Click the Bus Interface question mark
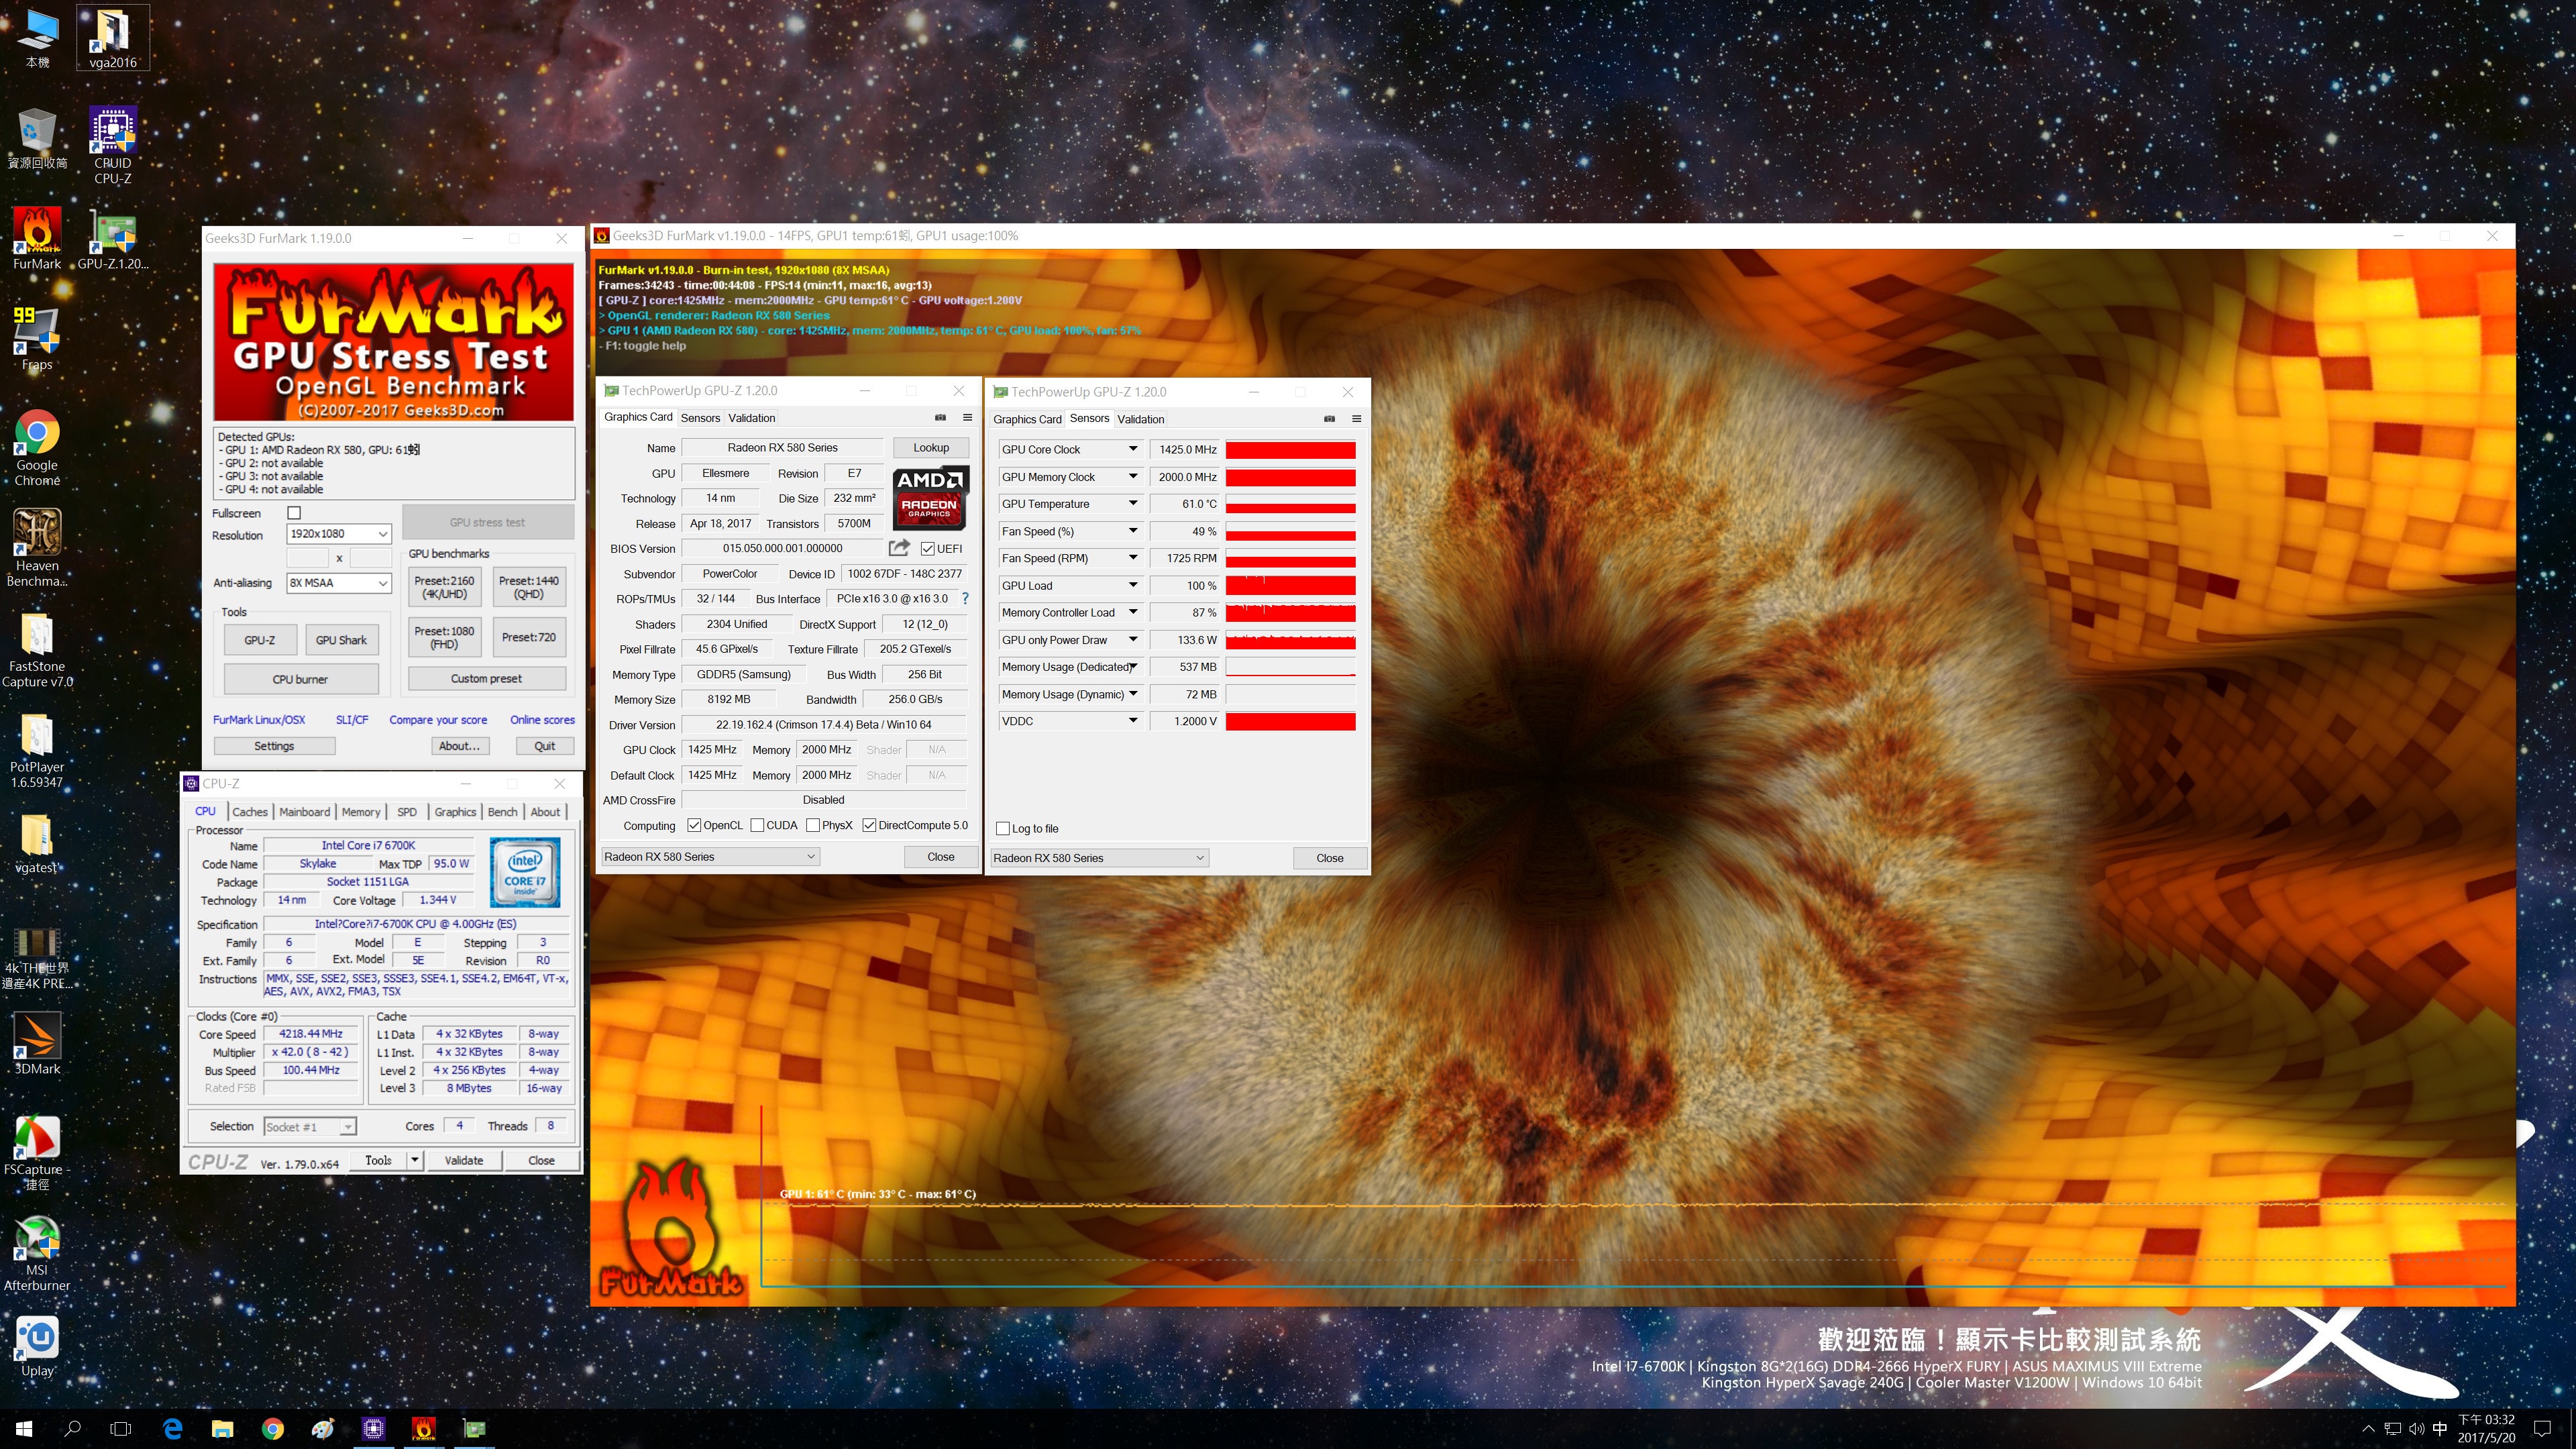Image resolution: width=2576 pixels, height=1449 pixels. pyautogui.click(x=965, y=598)
